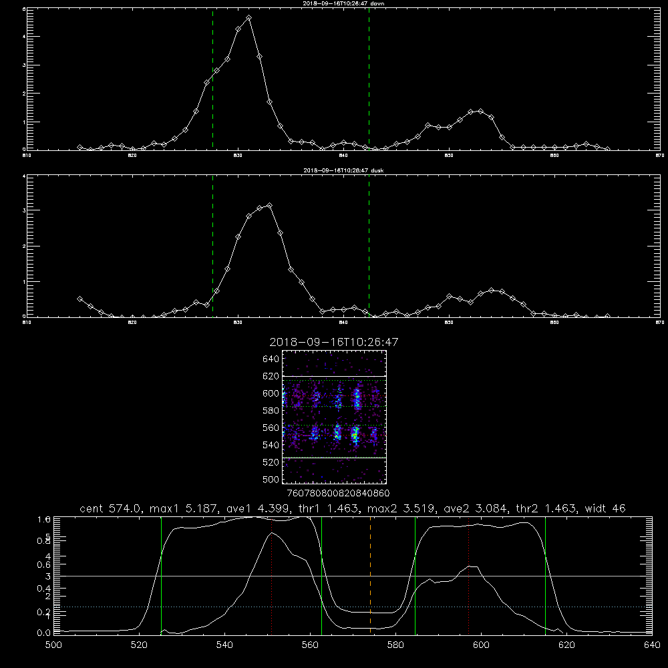Image resolution: width=668 pixels, height=668 pixels.
Task: Click the secondary peak diamond near 853 in dawn plot
Action: click(x=480, y=111)
